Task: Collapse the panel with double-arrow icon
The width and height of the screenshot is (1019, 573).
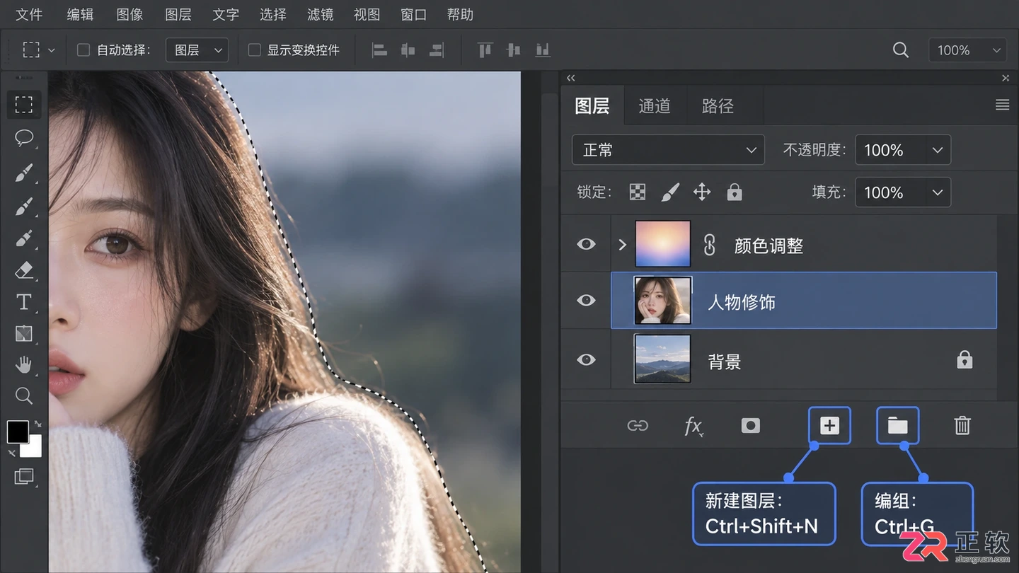Action: 571,78
